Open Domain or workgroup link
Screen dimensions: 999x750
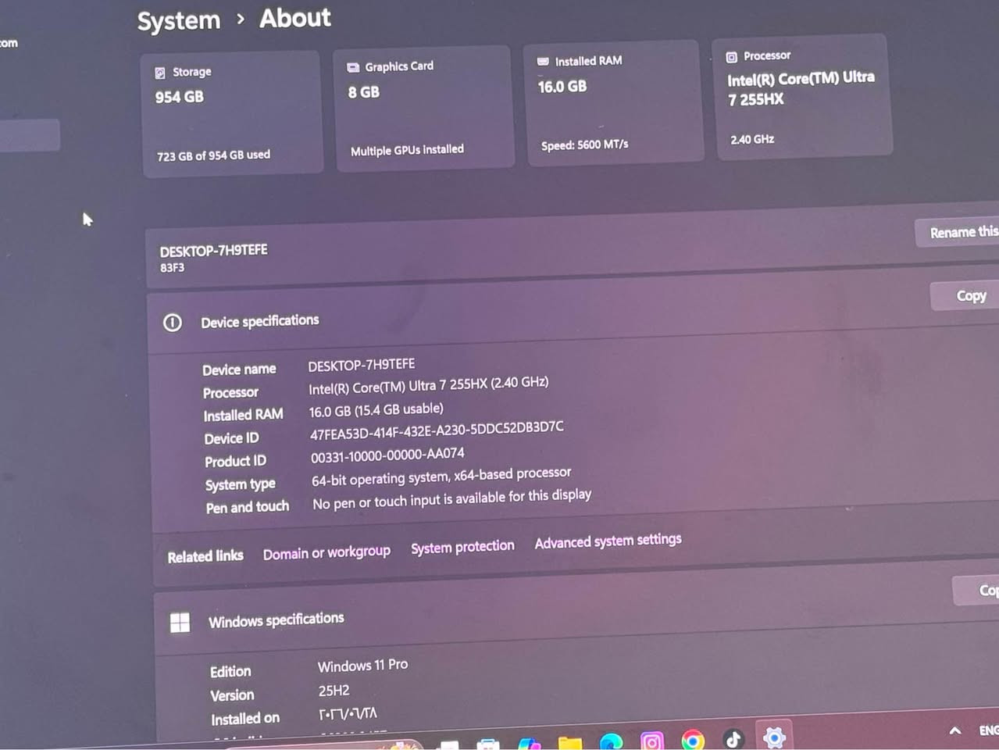point(326,552)
